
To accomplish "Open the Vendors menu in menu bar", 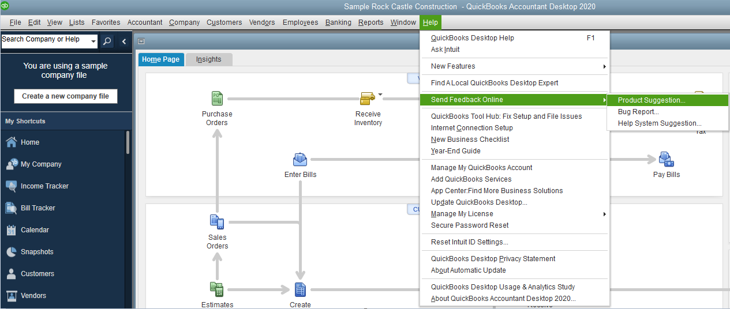I will pos(262,22).
